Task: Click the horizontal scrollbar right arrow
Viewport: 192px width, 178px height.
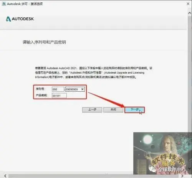Action: pyautogui.click(x=182, y=176)
